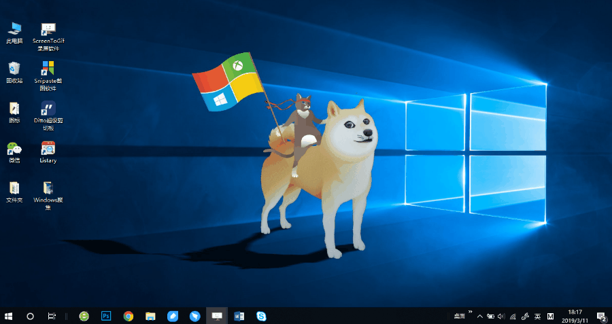This screenshot has height=324, width=612.
Task: Open the Action Center notifications
Action: [602, 317]
